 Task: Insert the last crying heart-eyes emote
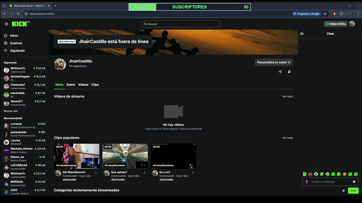click(356, 174)
